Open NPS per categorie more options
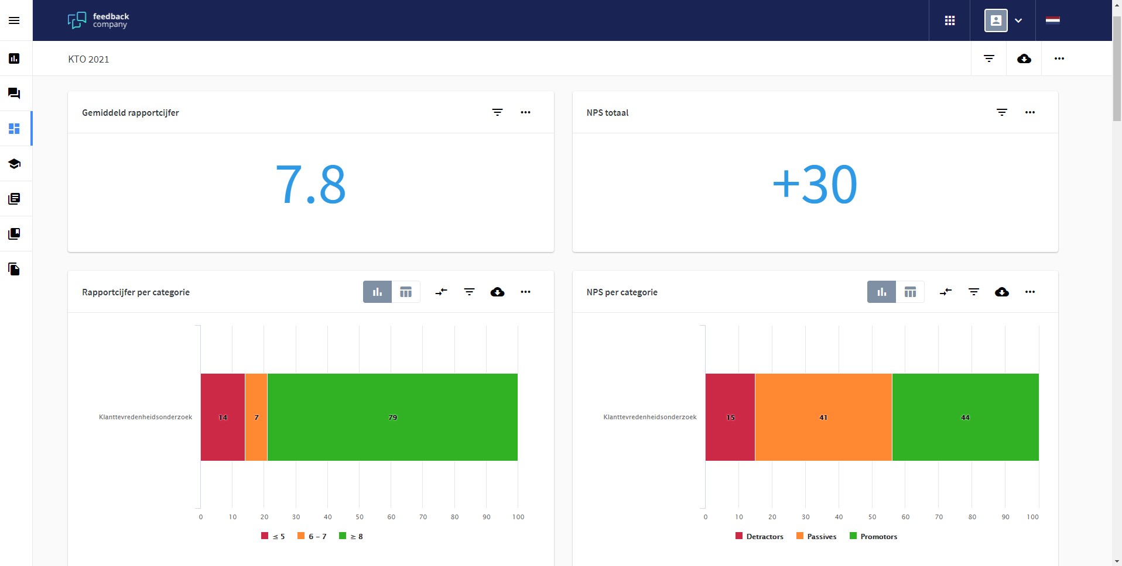1122x566 pixels. [x=1030, y=292]
